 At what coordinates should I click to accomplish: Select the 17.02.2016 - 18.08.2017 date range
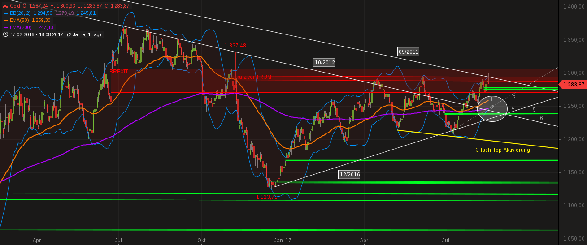pos(37,34)
